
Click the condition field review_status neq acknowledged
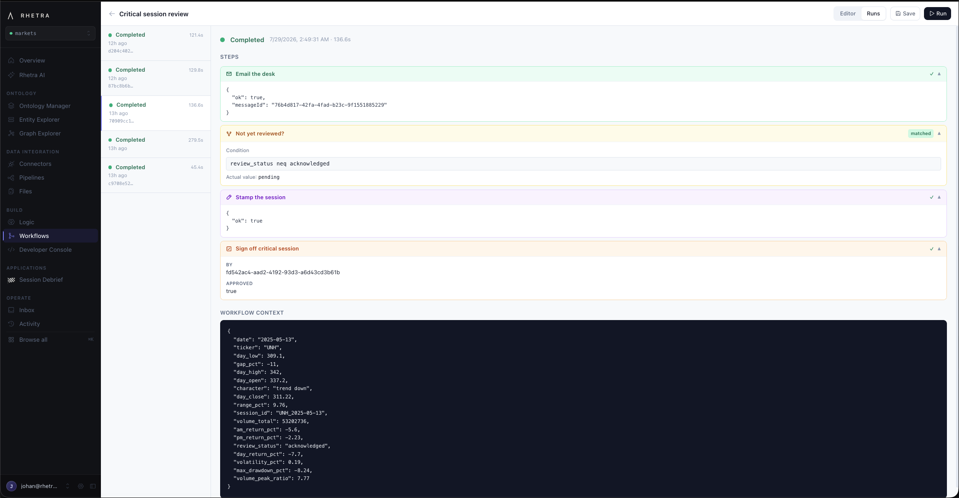[583, 164]
